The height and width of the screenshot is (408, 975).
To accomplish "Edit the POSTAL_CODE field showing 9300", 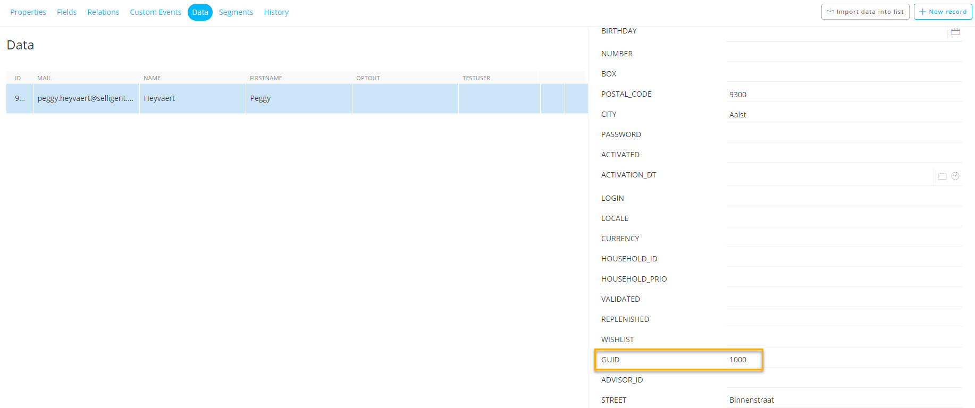I will (x=843, y=95).
